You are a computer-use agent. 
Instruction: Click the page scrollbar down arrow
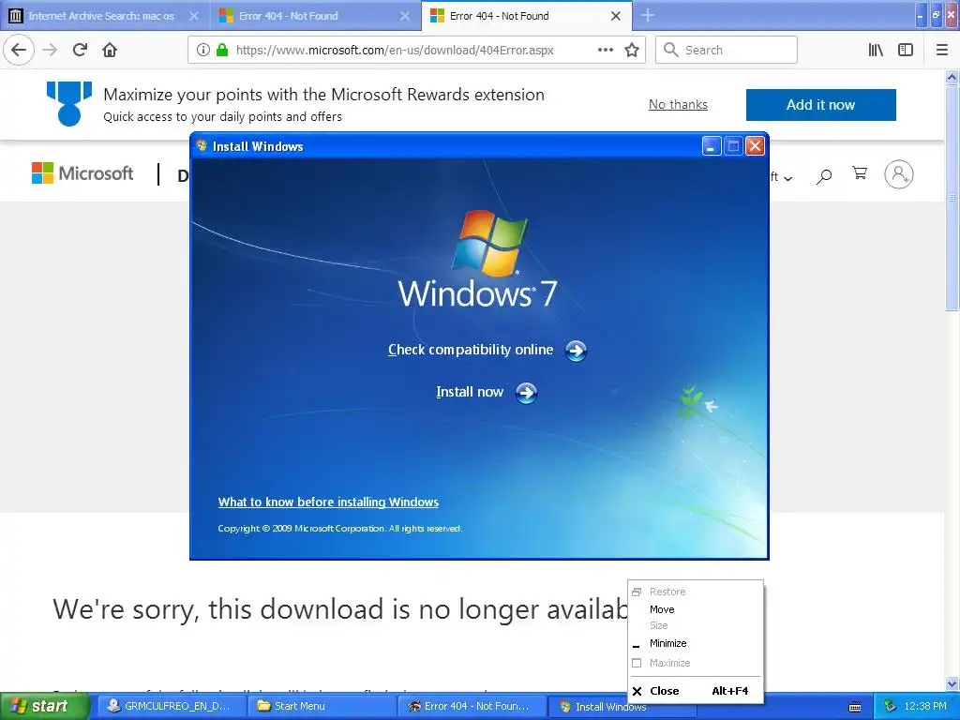click(x=952, y=683)
